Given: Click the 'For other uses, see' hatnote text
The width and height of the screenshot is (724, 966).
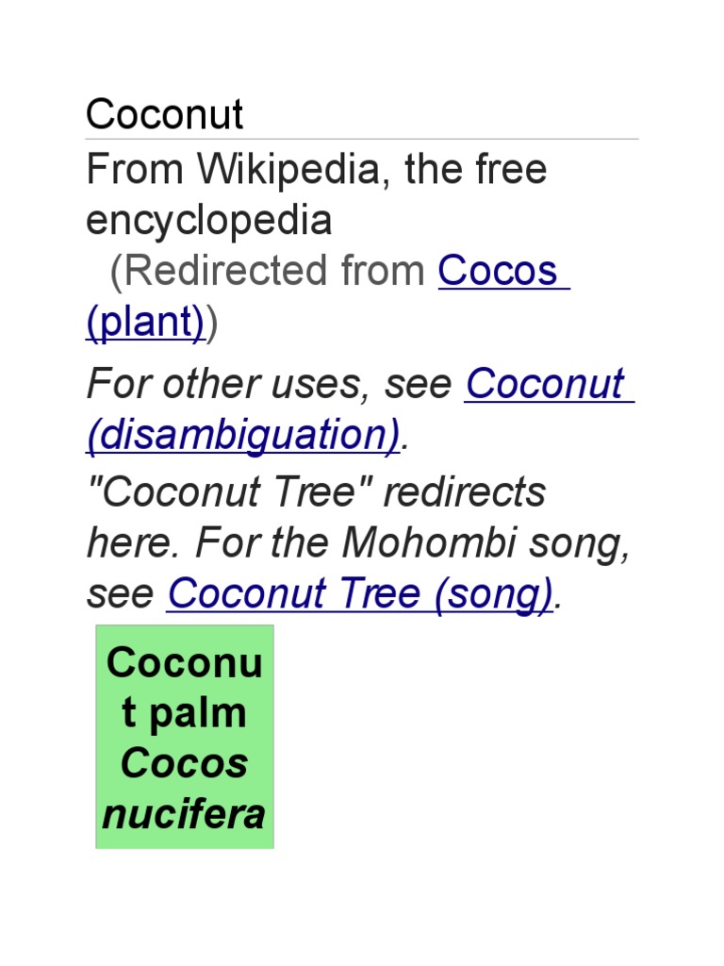Looking at the screenshot, I should 271,385.
